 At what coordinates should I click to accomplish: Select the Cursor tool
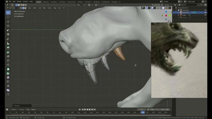click(x=8, y=17)
